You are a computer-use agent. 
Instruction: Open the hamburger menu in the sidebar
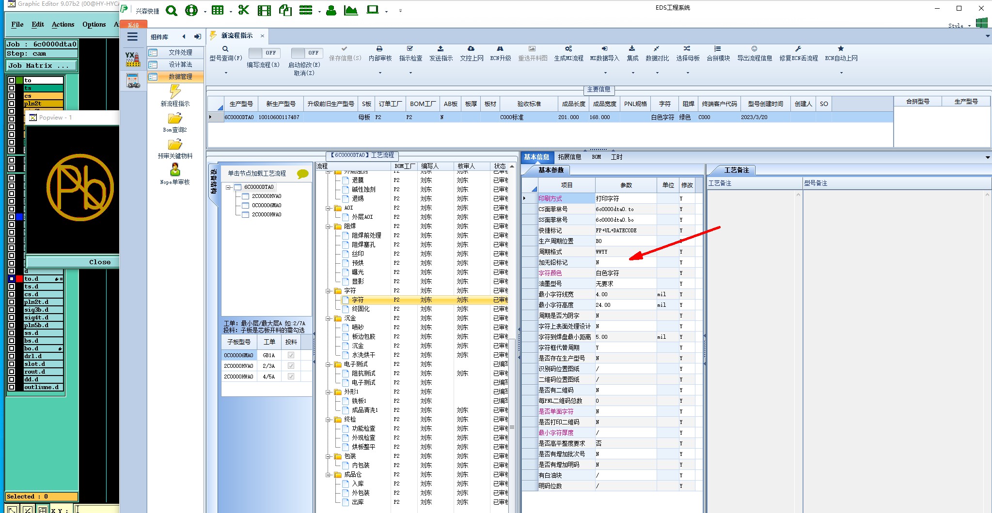point(132,37)
